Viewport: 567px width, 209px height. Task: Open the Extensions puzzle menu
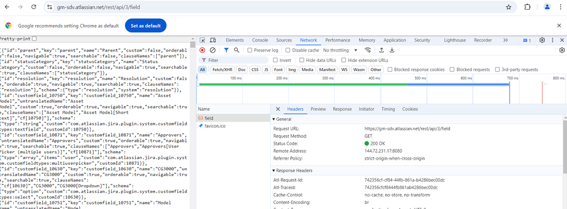coord(527,7)
